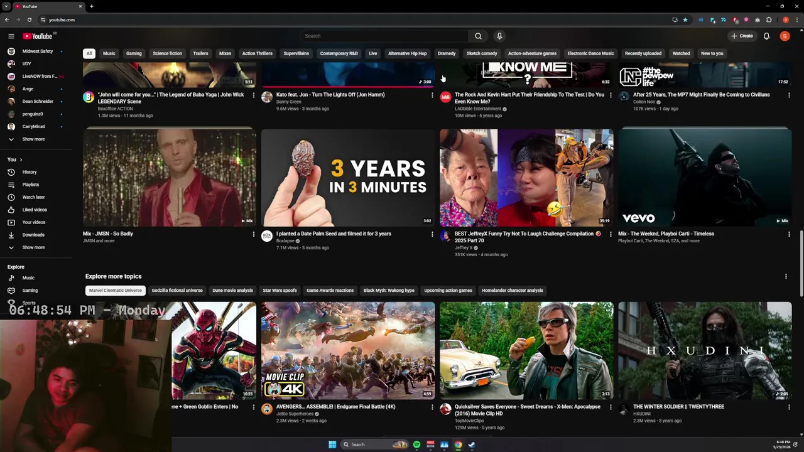Viewport: 804px width, 452px height.
Task: Open CarryMinati subscription channel
Action: tap(35, 126)
